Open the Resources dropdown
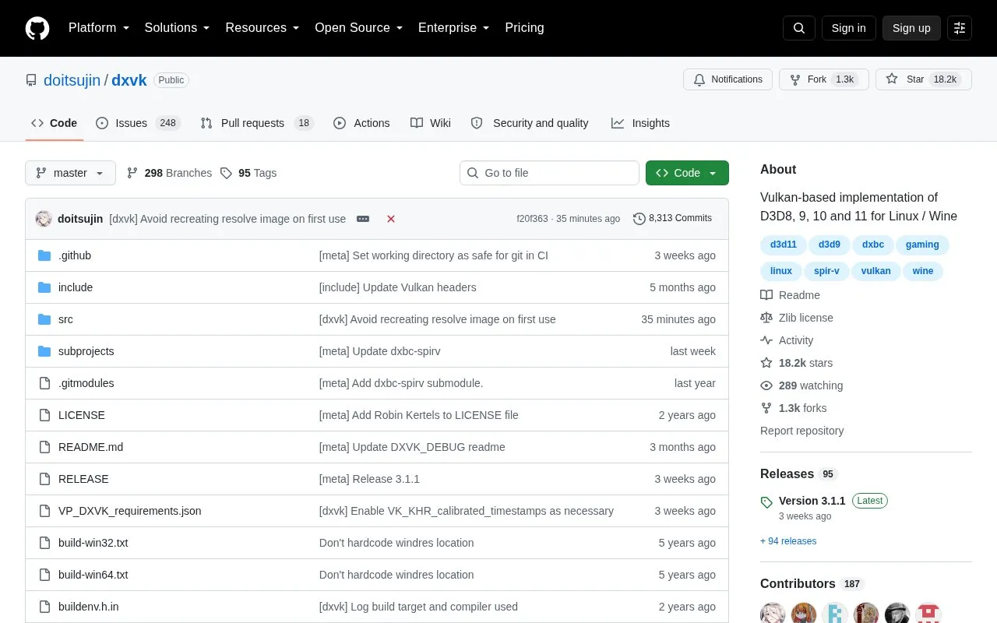997x623 pixels. pos(262,28)
